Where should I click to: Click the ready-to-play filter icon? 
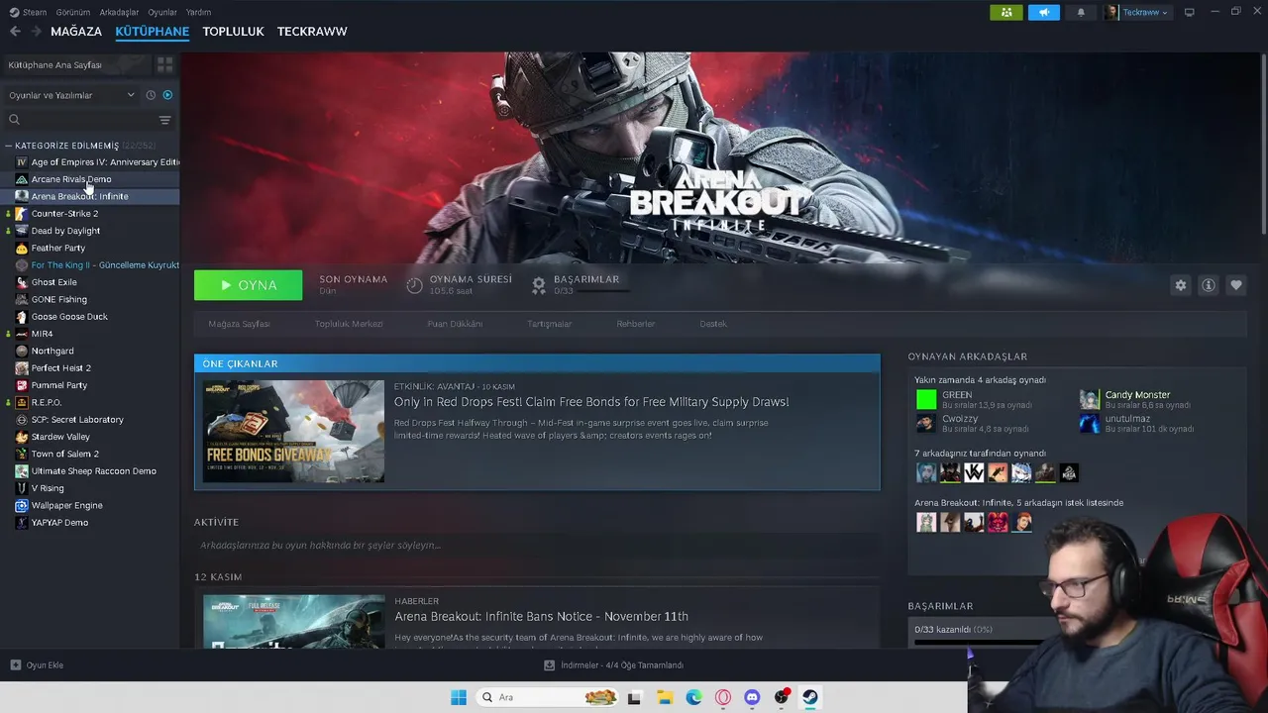coord(167,95)
